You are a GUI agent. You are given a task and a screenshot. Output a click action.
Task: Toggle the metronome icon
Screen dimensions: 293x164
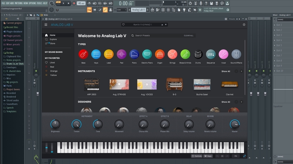(x=89, y=3)
